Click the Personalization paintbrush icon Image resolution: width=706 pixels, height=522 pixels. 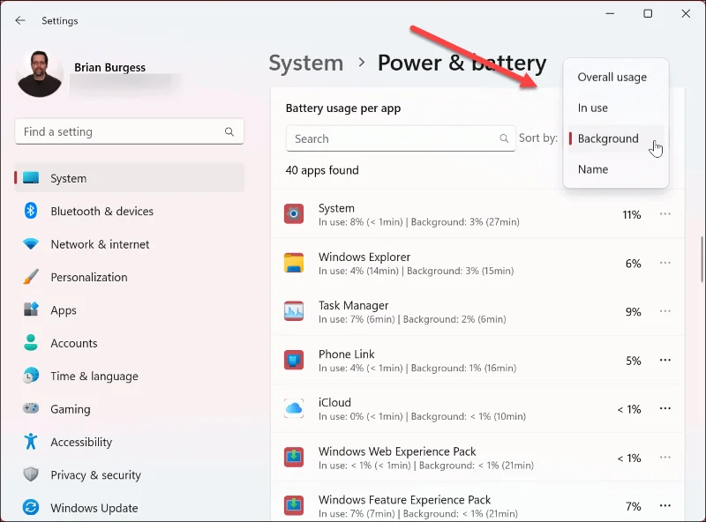(x=31, y=276)
